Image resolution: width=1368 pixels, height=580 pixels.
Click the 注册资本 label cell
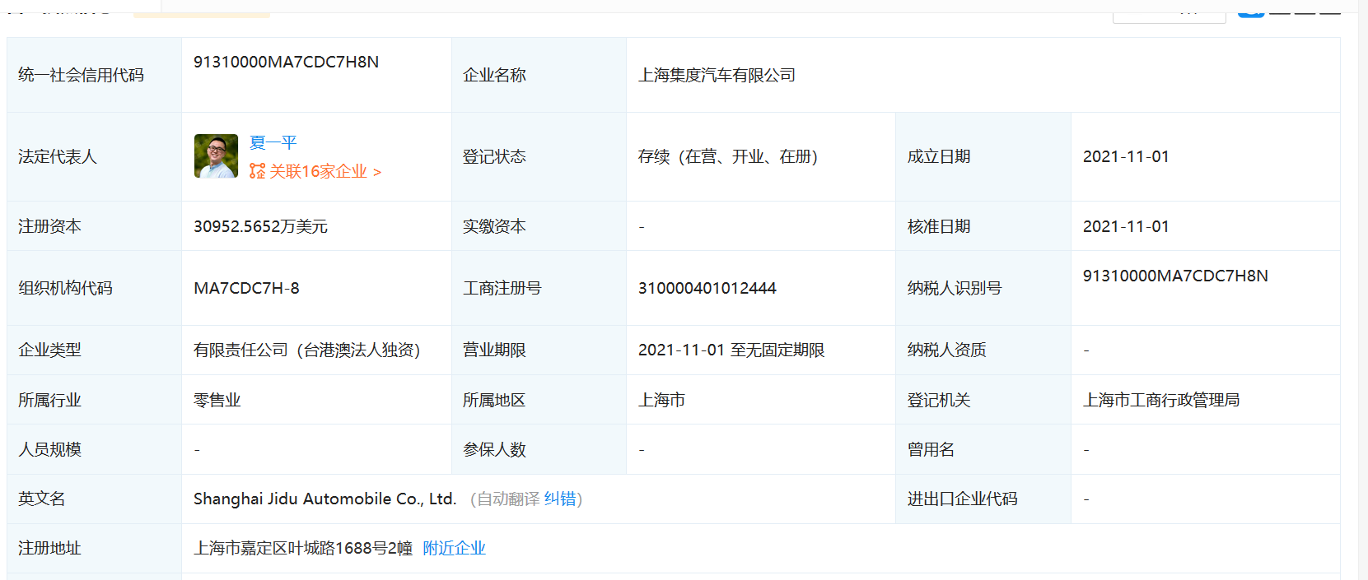tap(94, 226)
